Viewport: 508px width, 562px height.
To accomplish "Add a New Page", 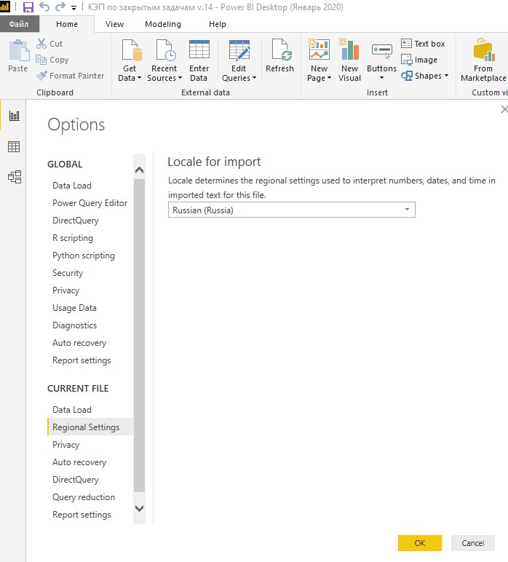I will click(319, 60).
